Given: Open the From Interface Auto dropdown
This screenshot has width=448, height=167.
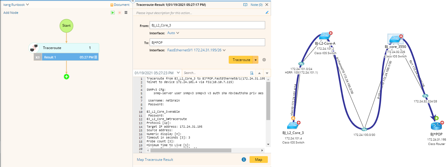Looking at the screenshot, I should tap(173, 33).
